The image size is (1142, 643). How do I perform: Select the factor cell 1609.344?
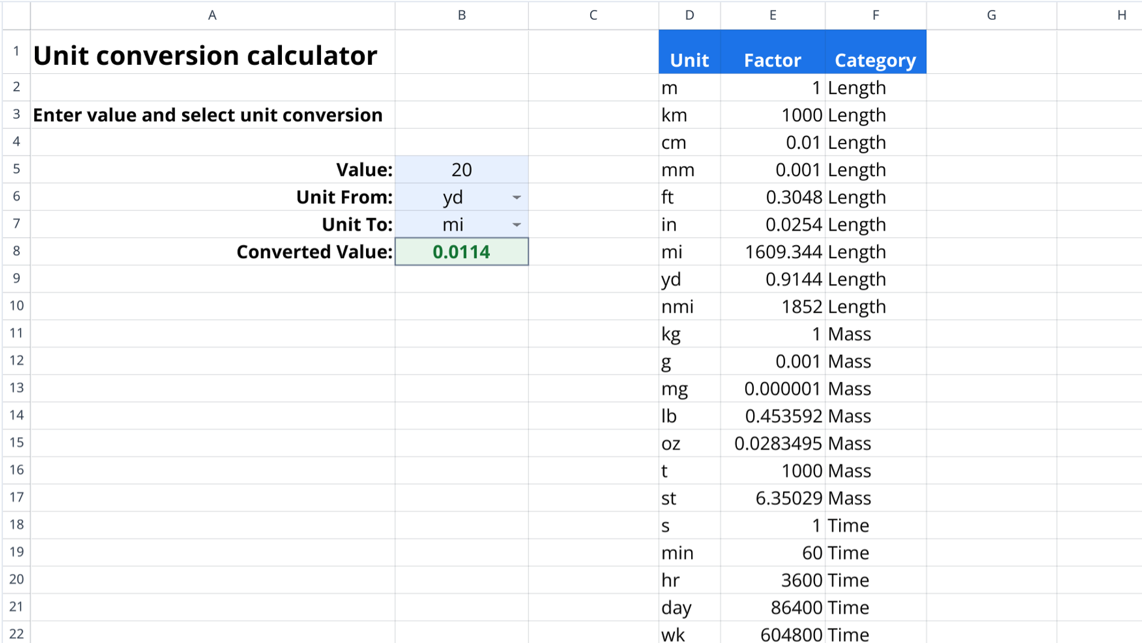tap(772, 252)
